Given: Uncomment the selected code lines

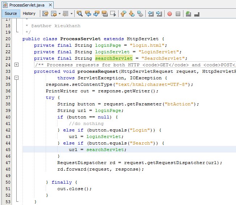Looking at the screenshot, I should coord(197,14).
